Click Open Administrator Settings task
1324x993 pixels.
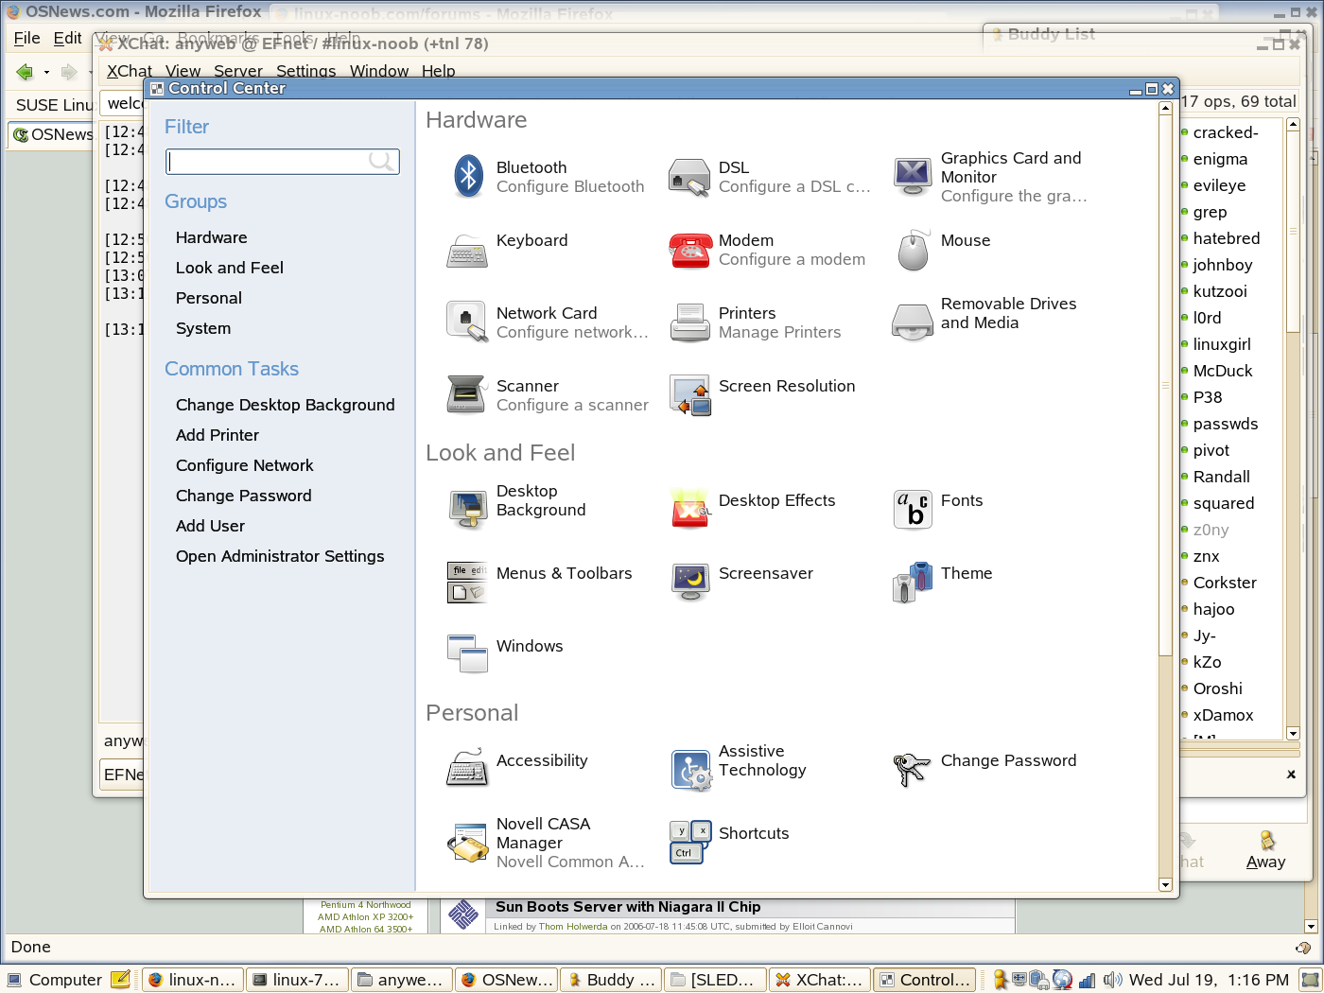click(x=279, y=556)
